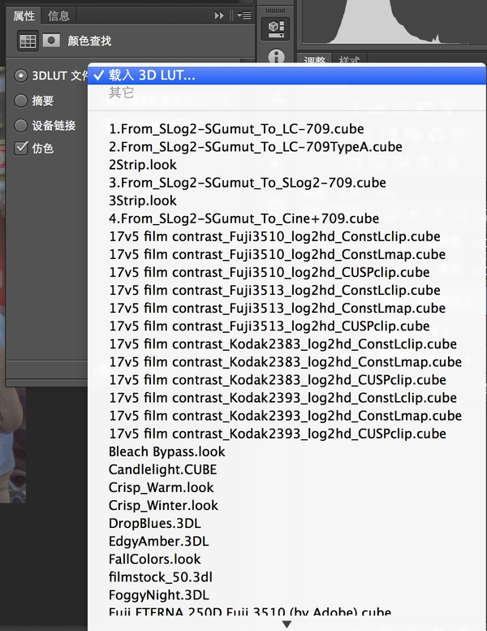The height and width of the screenshot is (631, 487).
Task: Open the info panel "i" icon
Action: 276,57
